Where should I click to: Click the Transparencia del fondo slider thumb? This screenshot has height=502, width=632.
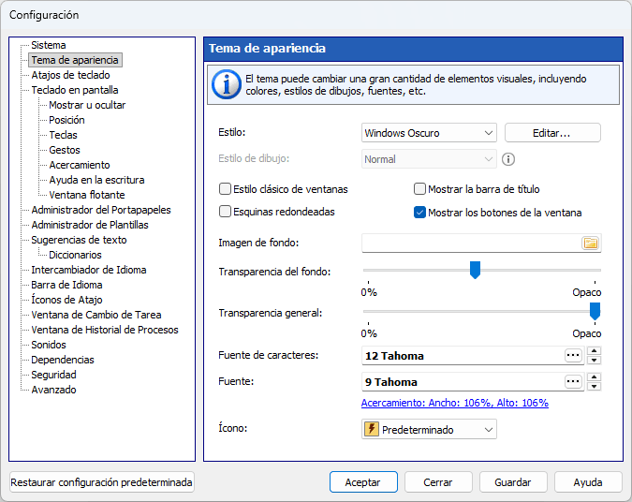click(476, 270)
